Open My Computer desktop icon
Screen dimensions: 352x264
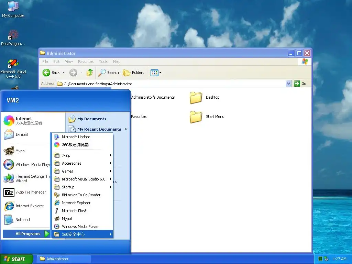[13, 9]
